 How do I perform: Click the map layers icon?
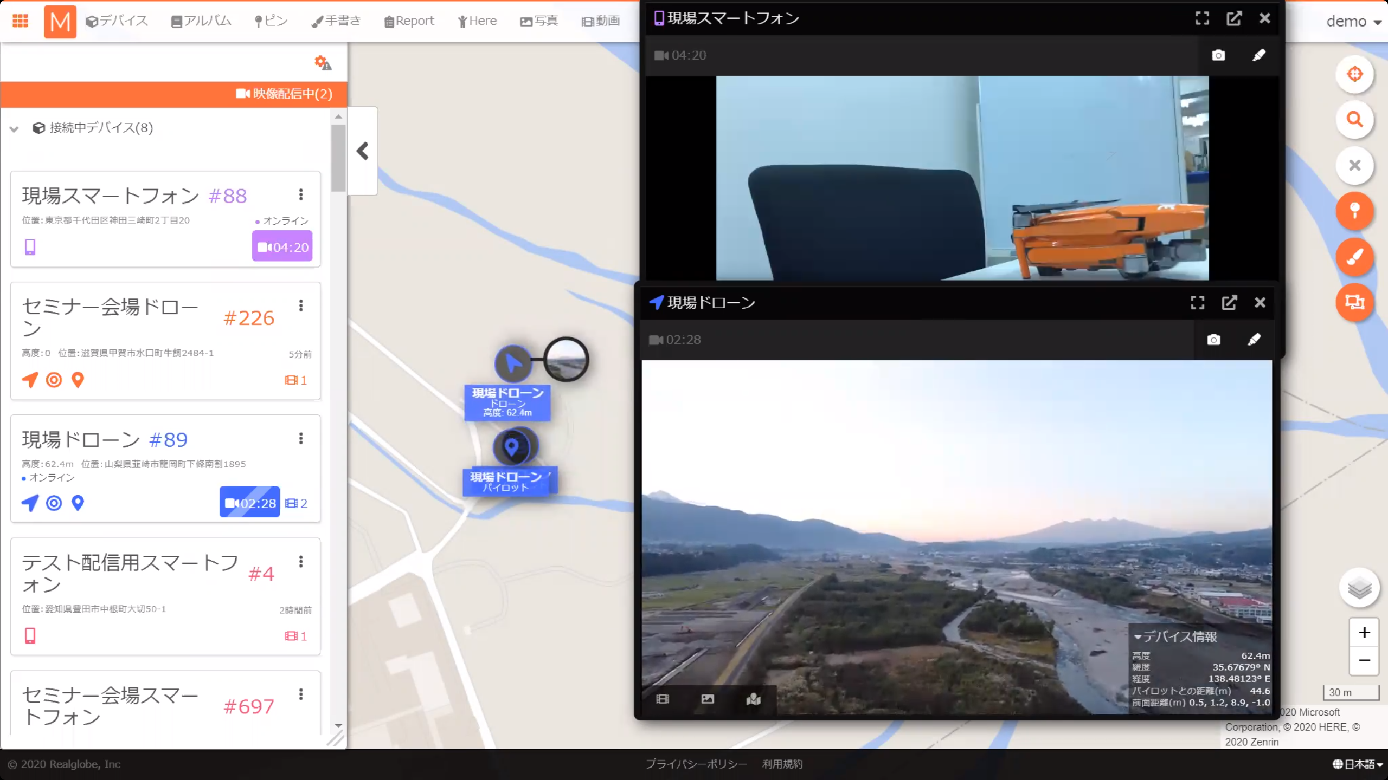point(1359,588)
